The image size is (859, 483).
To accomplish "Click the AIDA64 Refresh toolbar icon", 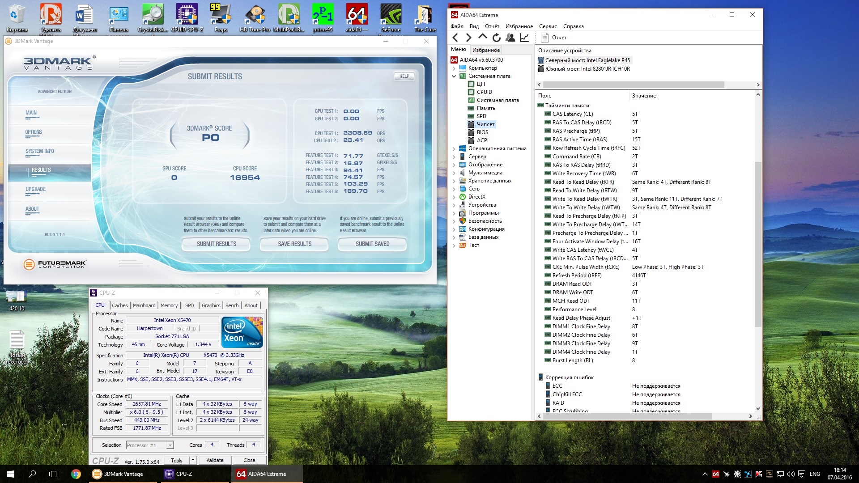I will [496, 38].
